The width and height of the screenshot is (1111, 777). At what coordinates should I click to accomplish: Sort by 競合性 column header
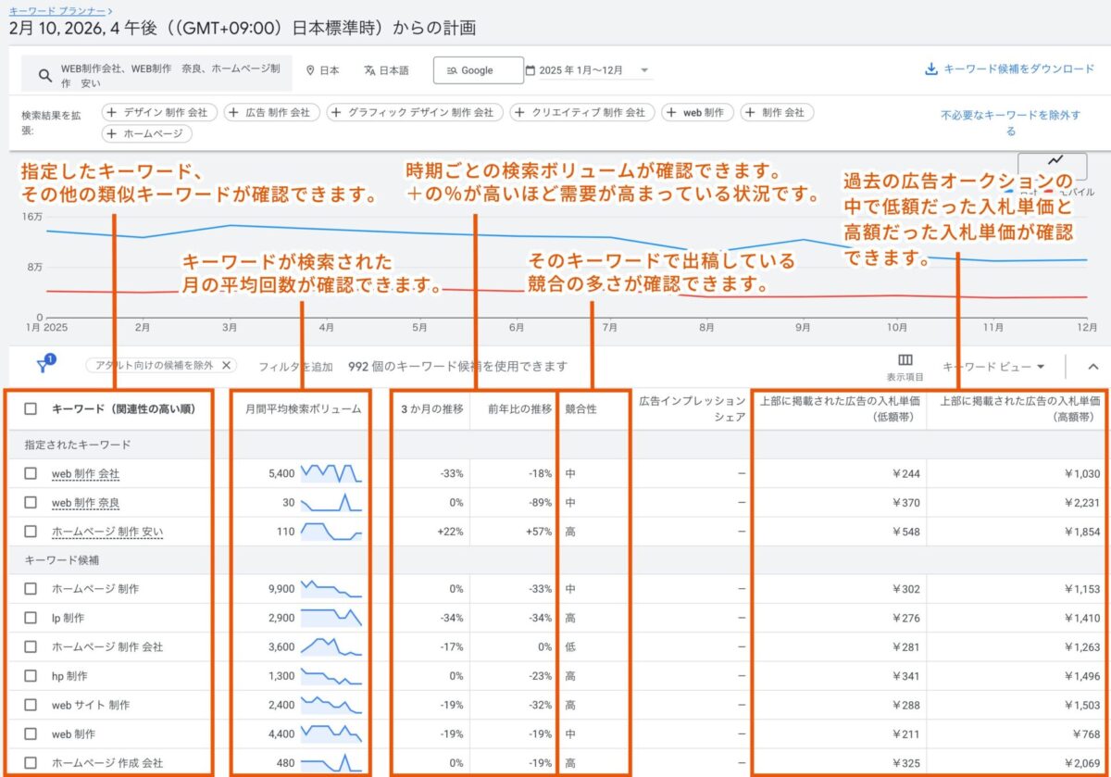[x=580, y=408]
